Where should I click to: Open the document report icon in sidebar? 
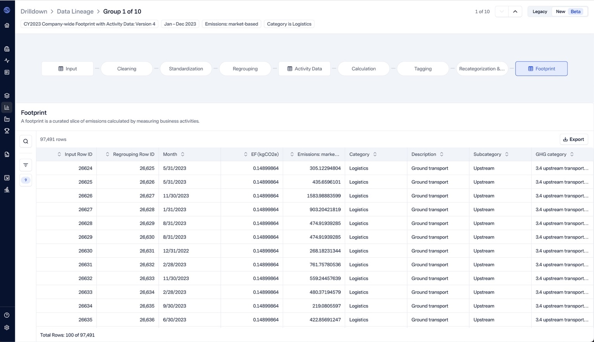pyautogui.click(x=7, y=154)
